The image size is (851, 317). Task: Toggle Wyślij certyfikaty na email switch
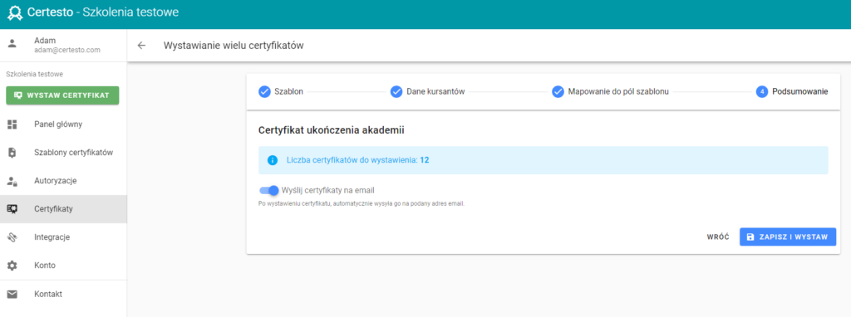(269, 190)
